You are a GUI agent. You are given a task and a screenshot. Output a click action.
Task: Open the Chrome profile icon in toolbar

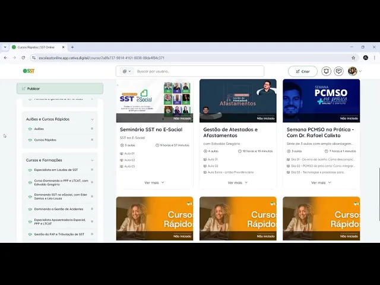(366, 58)
